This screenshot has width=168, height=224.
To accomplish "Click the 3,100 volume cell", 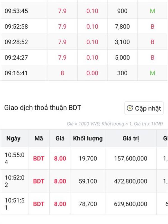I will [122, 42].
